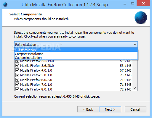This screenshot has width=152, height=118.
Task: Toggle the Mozilla Firefox 3.5.19.0 checkbox
Action: coord(17,61)
